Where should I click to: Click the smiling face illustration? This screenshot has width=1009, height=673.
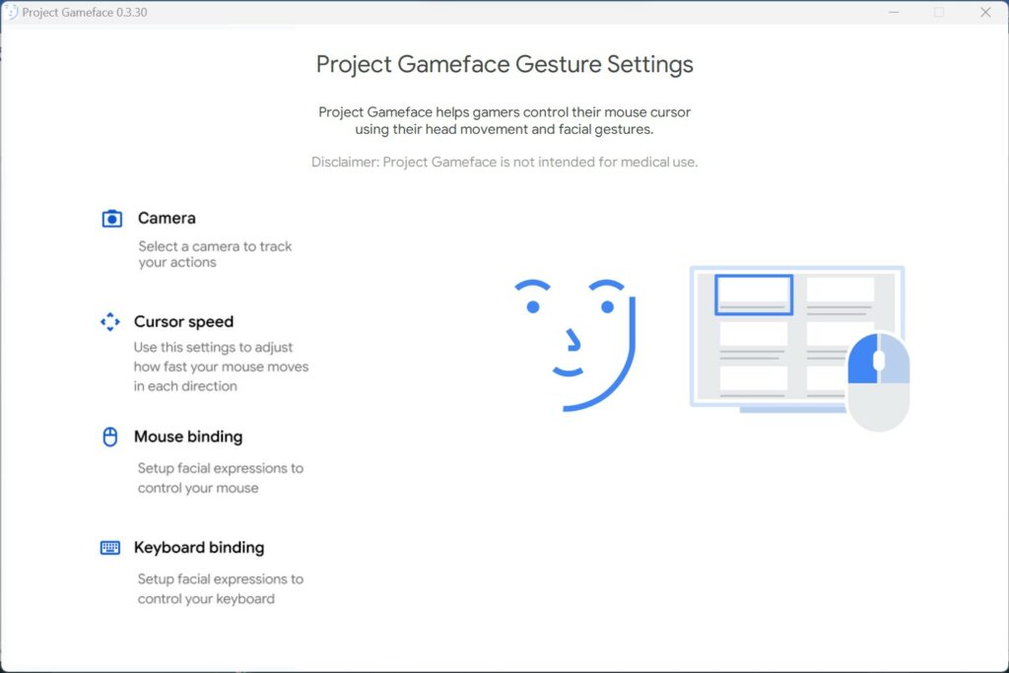[x=572, y=342]
